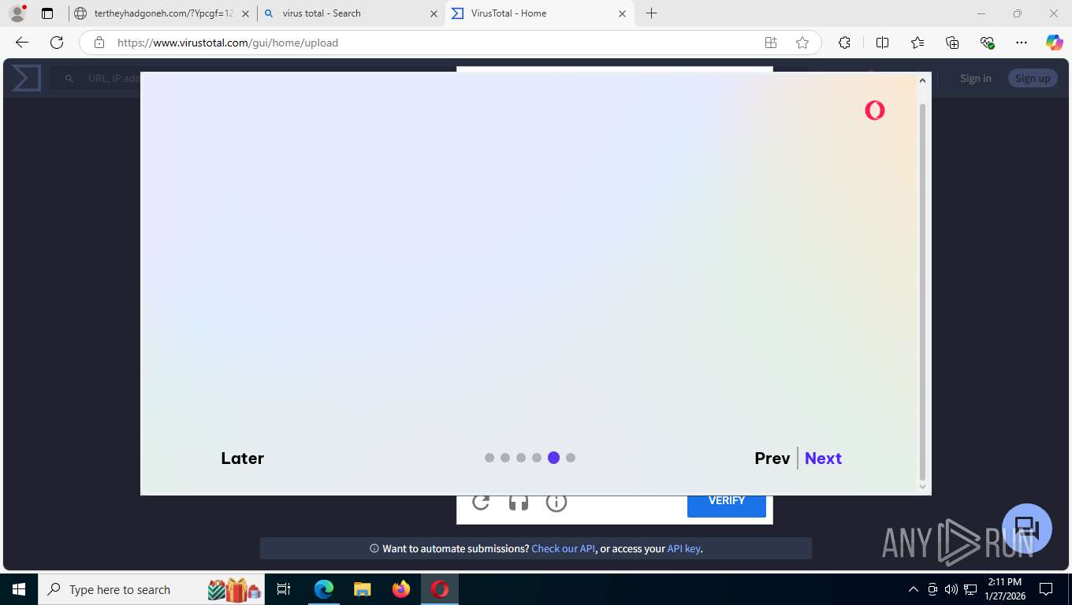This screenshot has height=605, width=1072.
Task: Click the site info lock icon
Action: tap(99, 43)
